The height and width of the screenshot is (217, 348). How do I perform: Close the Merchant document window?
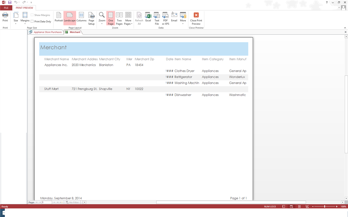click(x=345, y=32)
